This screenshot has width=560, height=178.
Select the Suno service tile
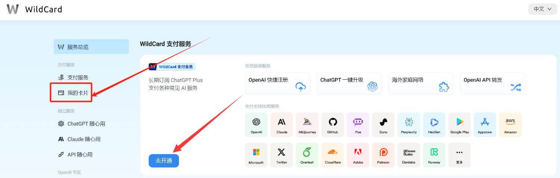tap(383, 125)
